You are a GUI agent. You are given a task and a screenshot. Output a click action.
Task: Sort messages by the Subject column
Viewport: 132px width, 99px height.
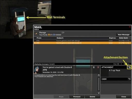point(60,38)
